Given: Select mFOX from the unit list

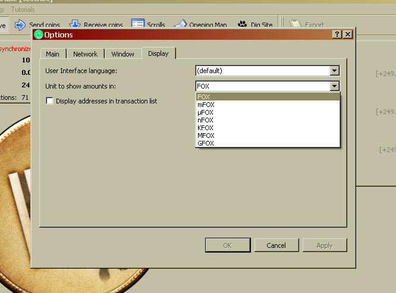Looking at the screenshot, I should (x=268, y=105).
